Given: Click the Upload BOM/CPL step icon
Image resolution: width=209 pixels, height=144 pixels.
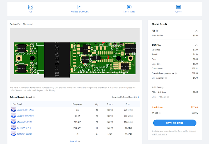Looking at the screenshot, I should click(x=80, y=7).
